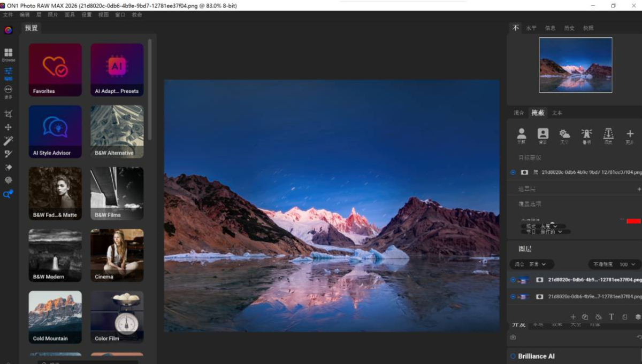The height and width of the screenshot is (364, 642).
Task: Toggle visibility of the top image layer
Action: click(513, 280)
